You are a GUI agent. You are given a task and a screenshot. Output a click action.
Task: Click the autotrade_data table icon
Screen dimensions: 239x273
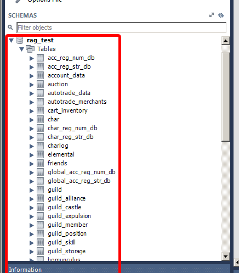pyautogui.click(x=40, y=93)
